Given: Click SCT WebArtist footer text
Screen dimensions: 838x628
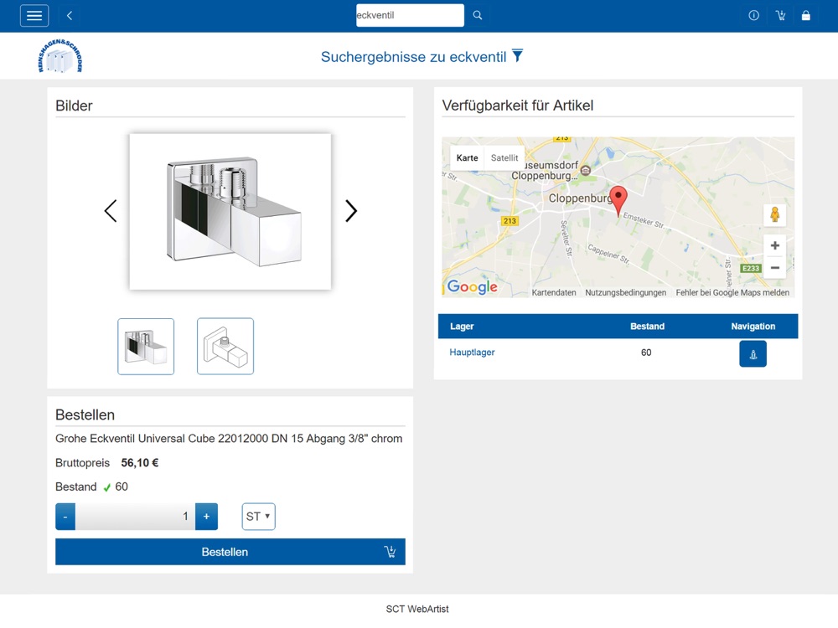Looking at the screenshot, I should tap(417, 609).
